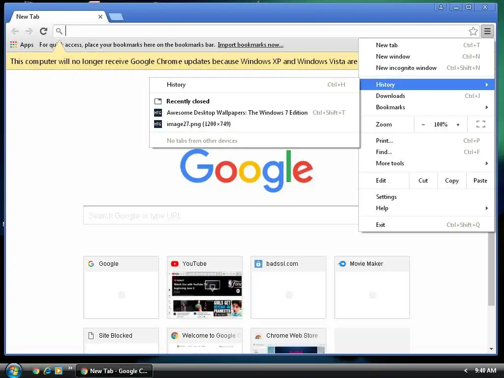Click the Copy button in menu

point(452,180)
